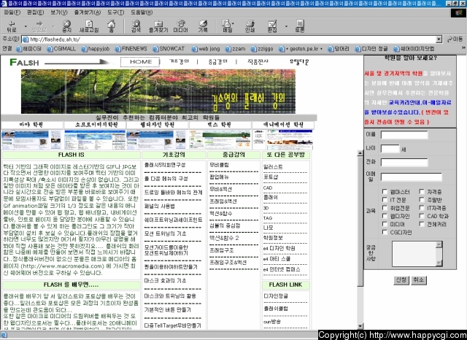This screenshot has height=340, width=467.
Task: Open the happyjob link bar shortcut
Action: click(x=96, y=49)
